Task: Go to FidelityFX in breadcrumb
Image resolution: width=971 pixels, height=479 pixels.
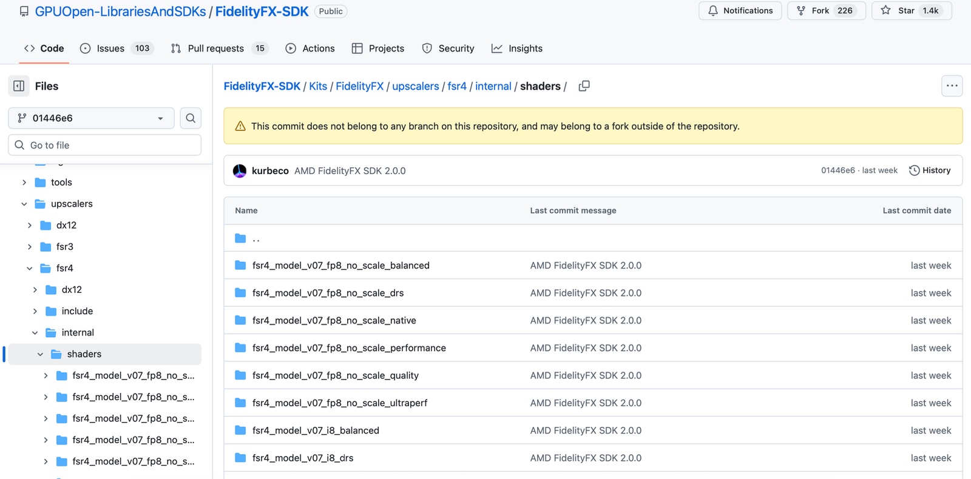Action: click(359, 86)
